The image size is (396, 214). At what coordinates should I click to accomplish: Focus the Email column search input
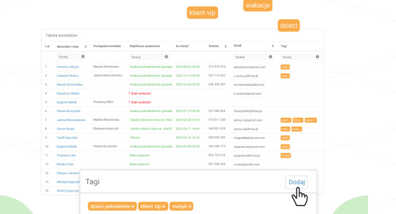(251, 57)
